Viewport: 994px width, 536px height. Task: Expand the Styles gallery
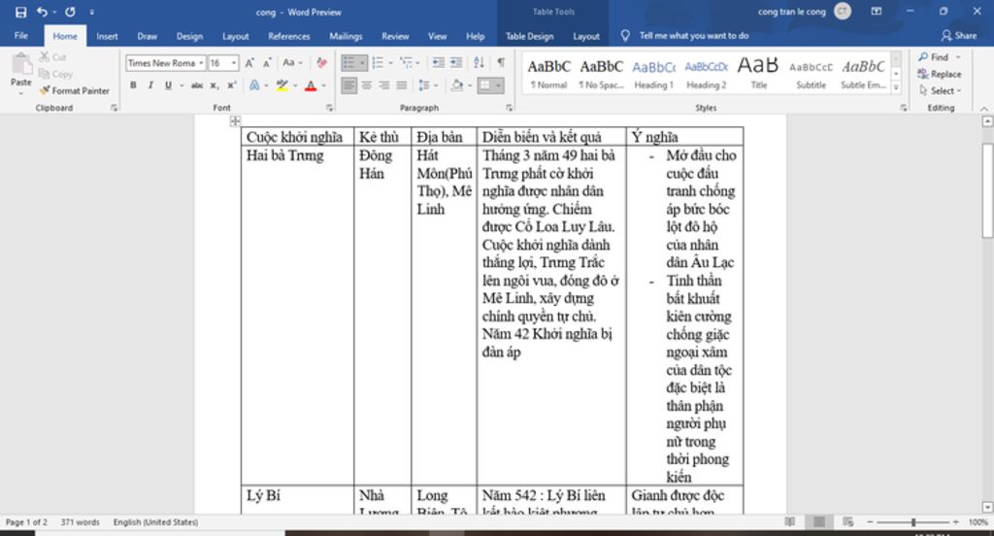[896, 88]
